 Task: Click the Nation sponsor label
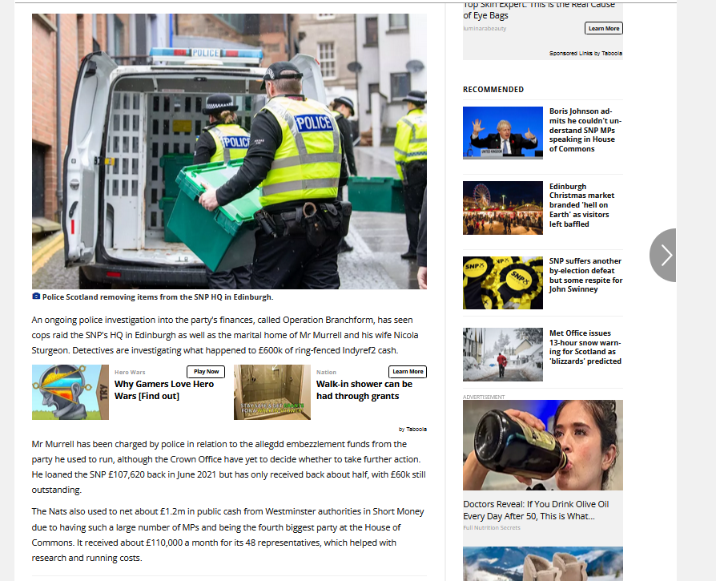point(326,373)
